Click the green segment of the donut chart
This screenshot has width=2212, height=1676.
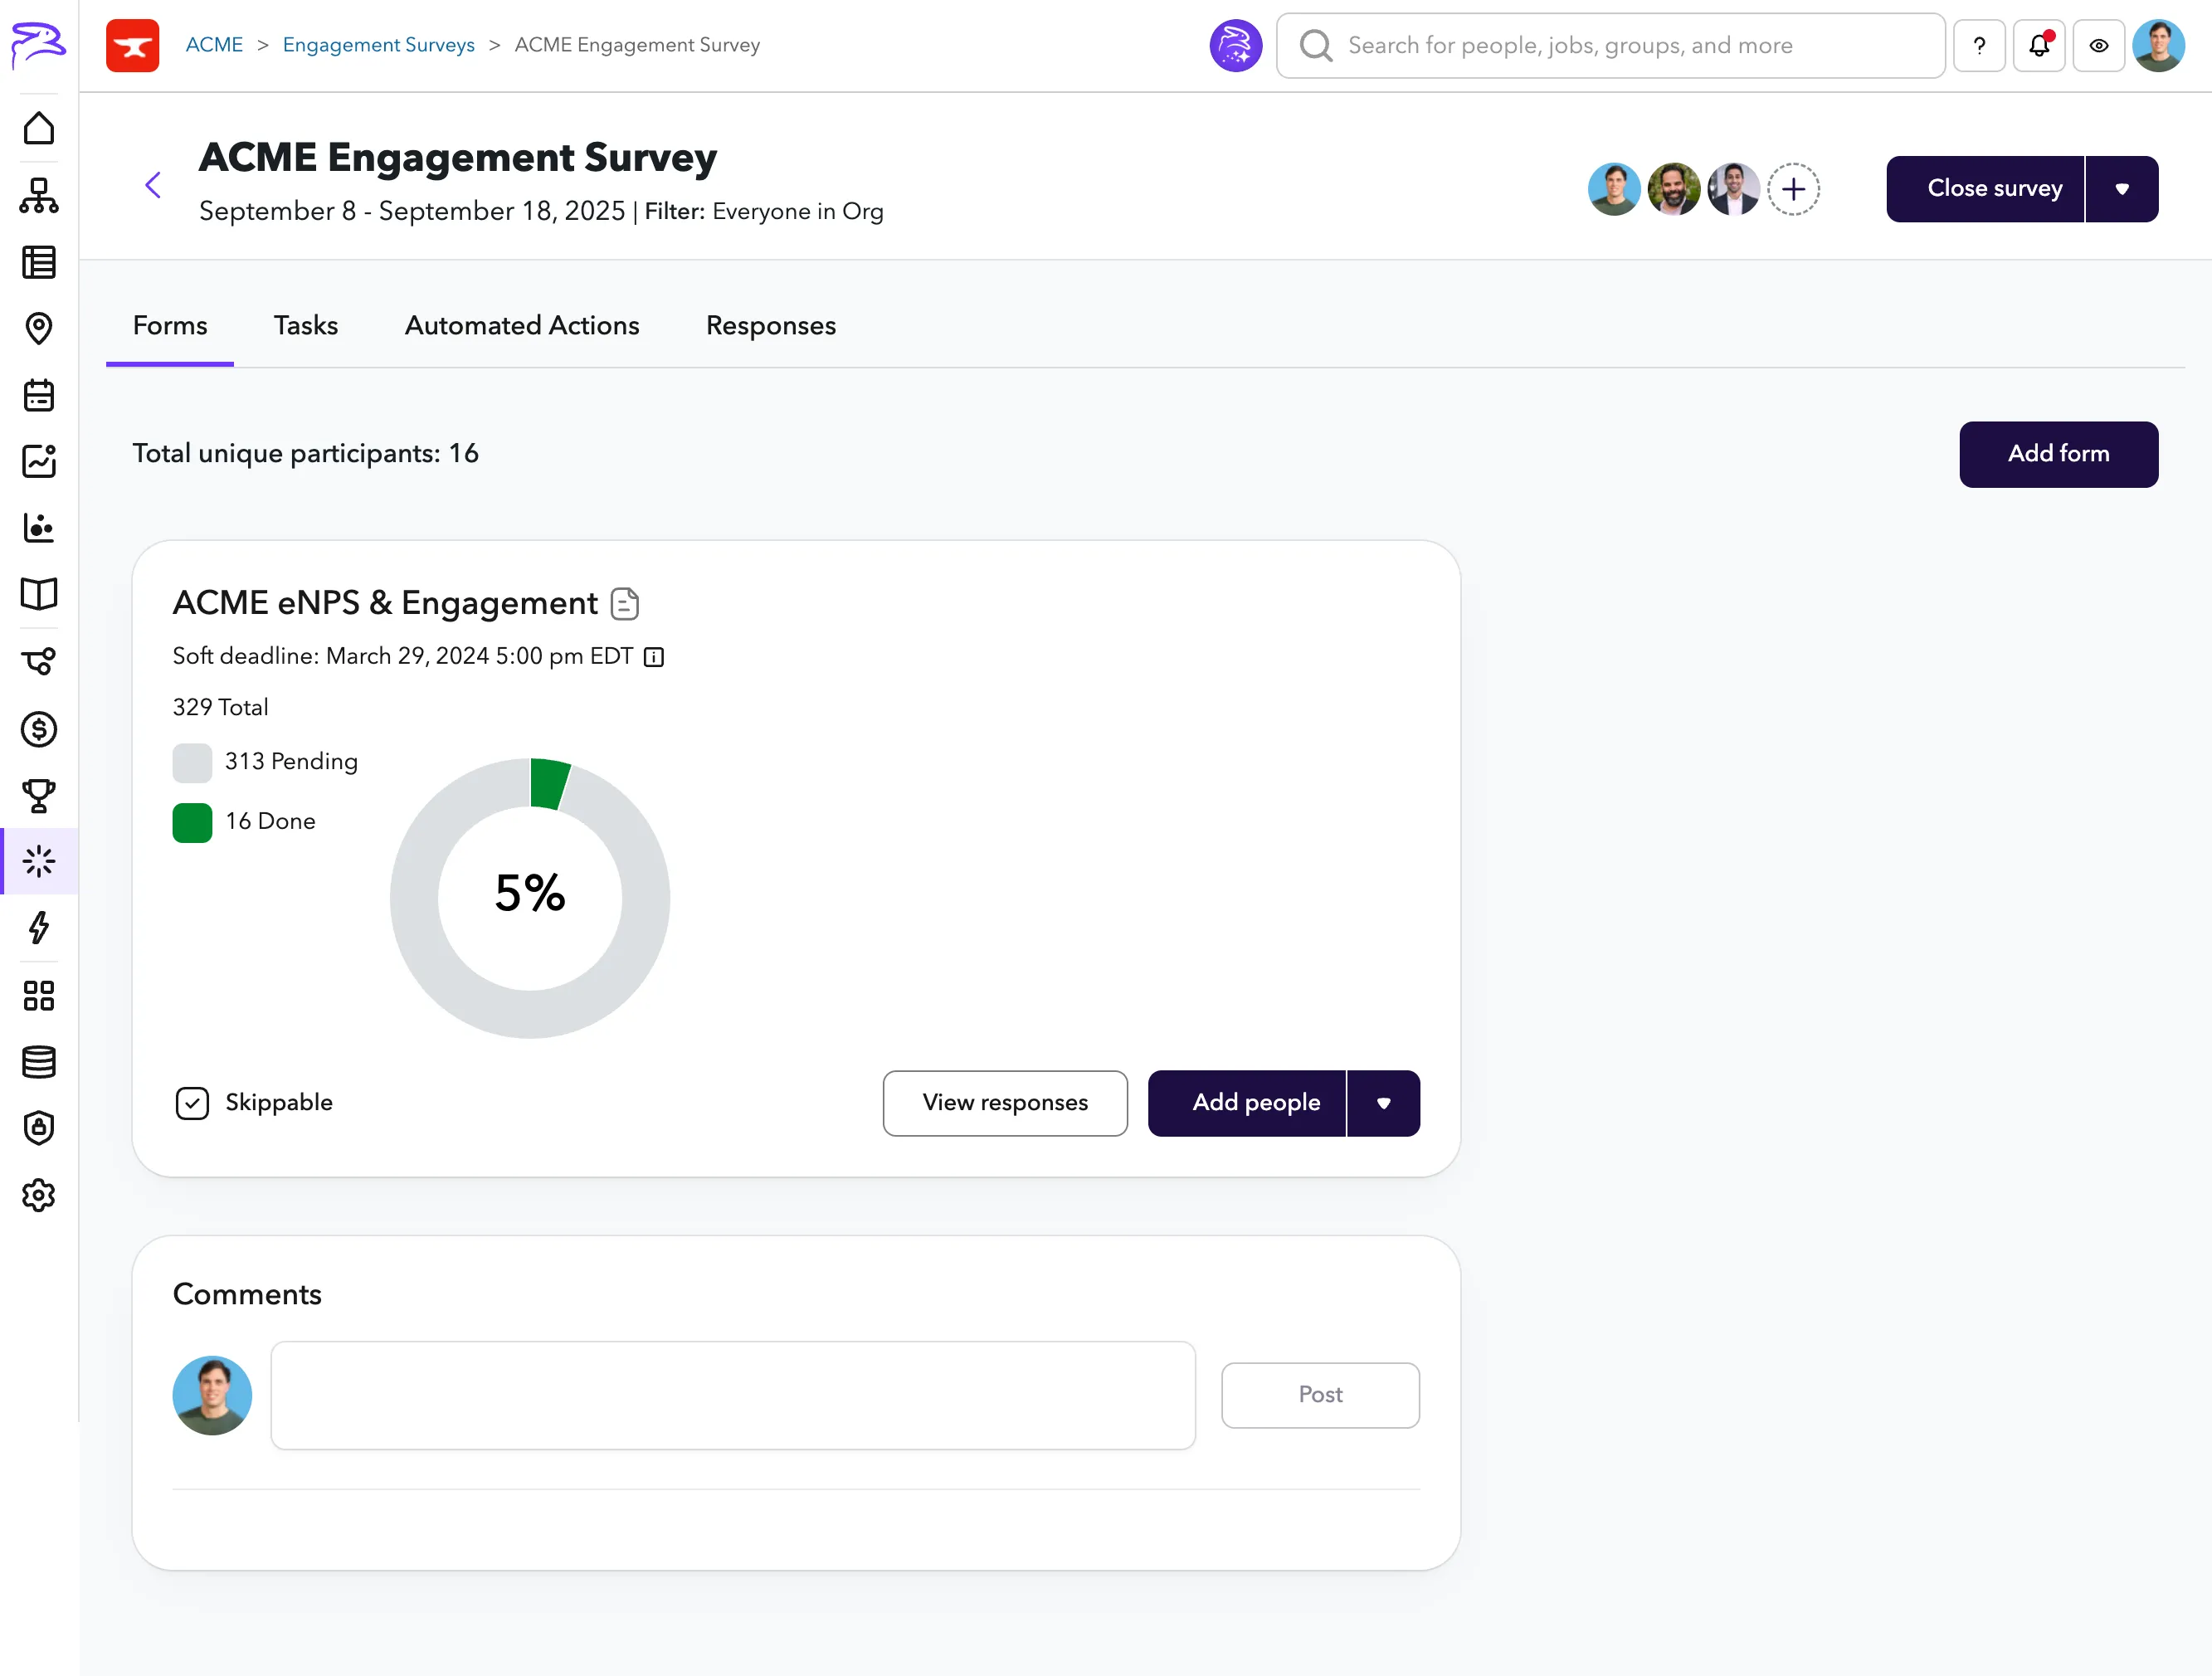tap(549, 783)
